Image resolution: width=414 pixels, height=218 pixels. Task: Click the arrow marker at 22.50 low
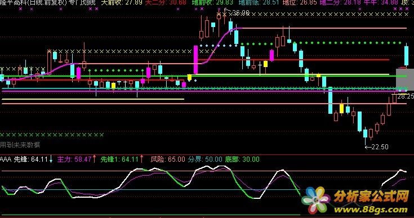368,147
